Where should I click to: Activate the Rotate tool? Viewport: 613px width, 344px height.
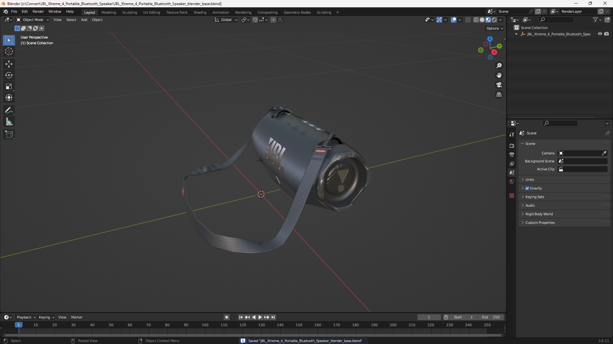click(x=9, y=75)
